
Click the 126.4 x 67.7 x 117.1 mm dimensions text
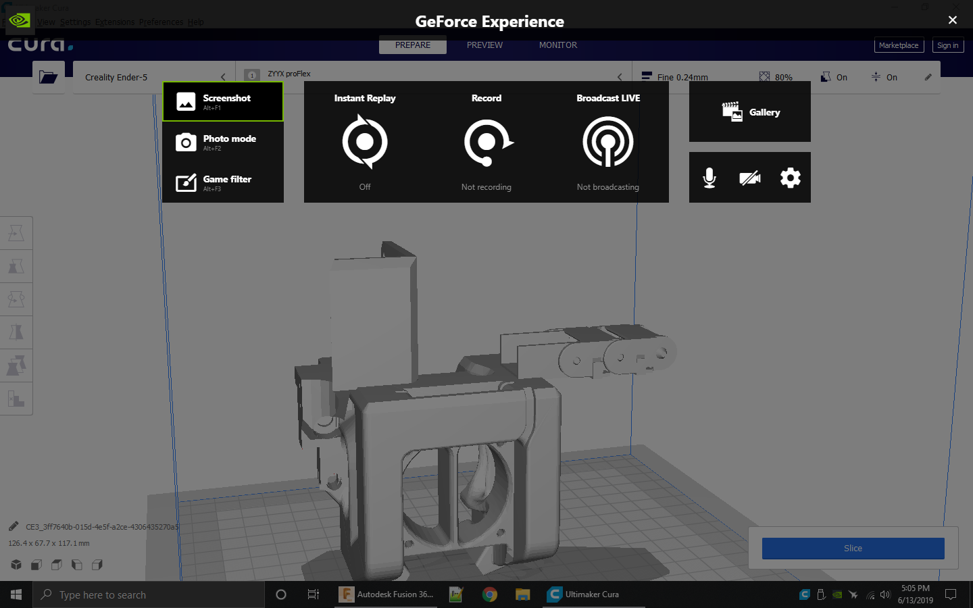pyautogui.click(x=49, y=543)
